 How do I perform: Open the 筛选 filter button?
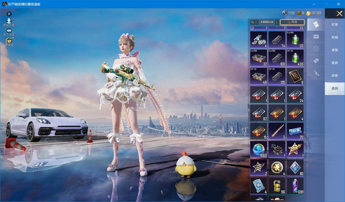click(292, 22)
